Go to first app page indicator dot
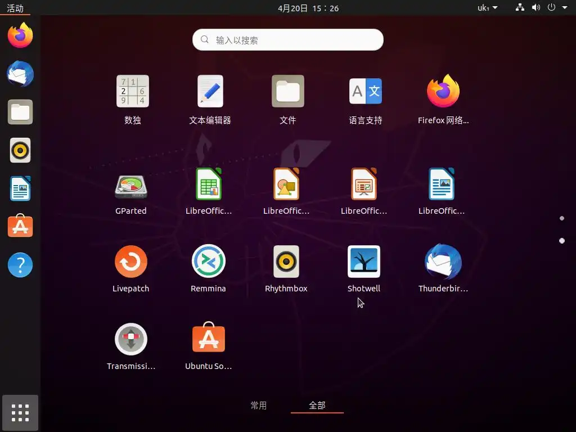This screenshot has height=432, width=576. pyautogui.click(x=562, y=218)
